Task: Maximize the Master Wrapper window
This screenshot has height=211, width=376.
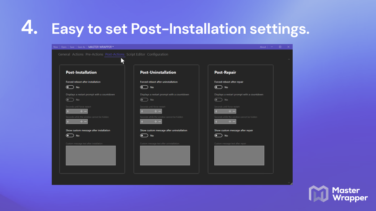Action: [x=280, y=47]
